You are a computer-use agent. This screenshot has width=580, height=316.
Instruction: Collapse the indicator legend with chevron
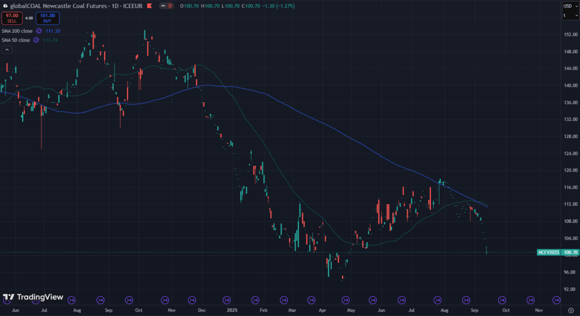(7, 50)
